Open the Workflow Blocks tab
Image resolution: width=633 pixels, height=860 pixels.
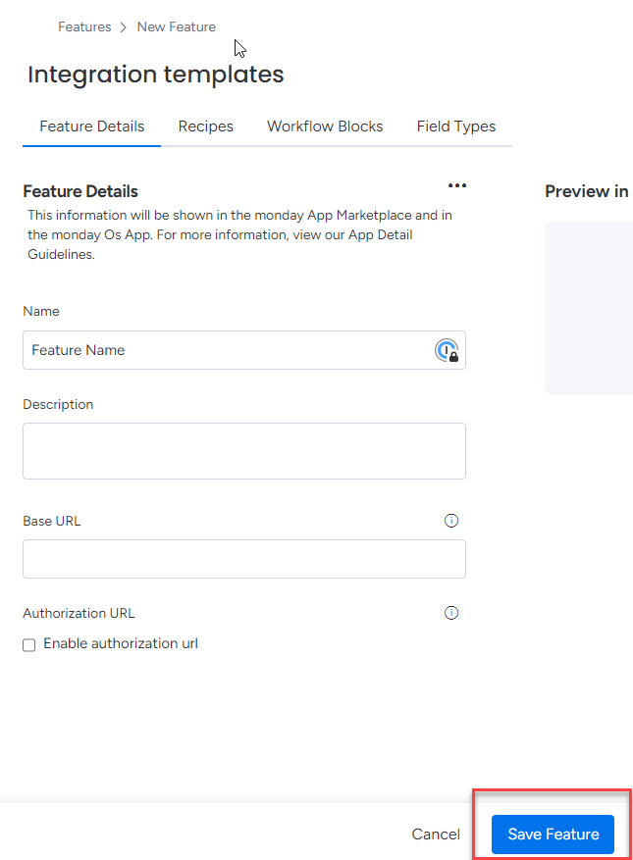[325, 126]
